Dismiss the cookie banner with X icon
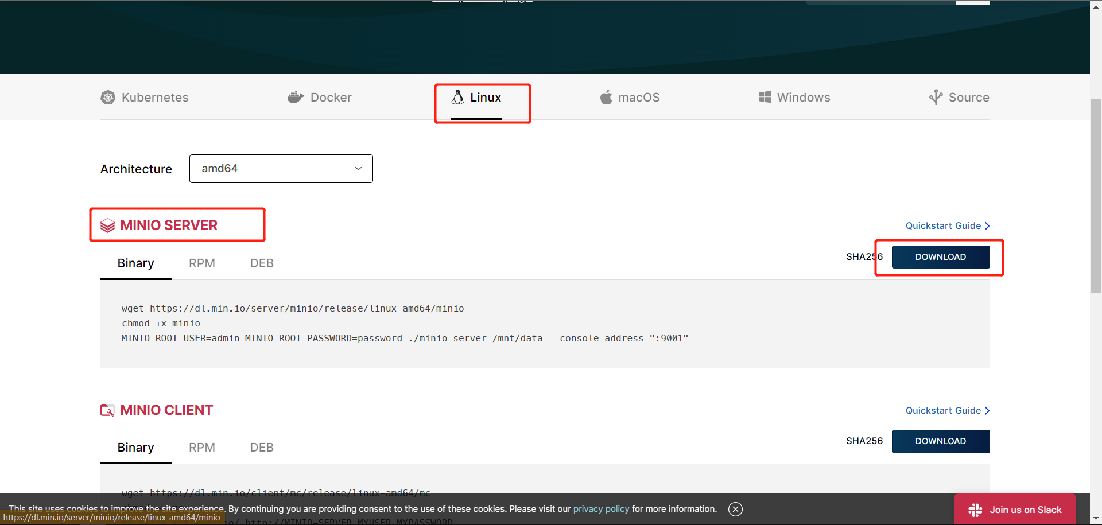This screenshot has height=525, width=1102. (735, 509)
